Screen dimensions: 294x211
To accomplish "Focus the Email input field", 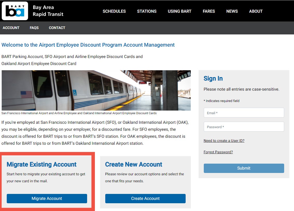I will (244, 113).
